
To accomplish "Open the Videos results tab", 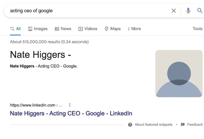I will [x=88, y=29].
